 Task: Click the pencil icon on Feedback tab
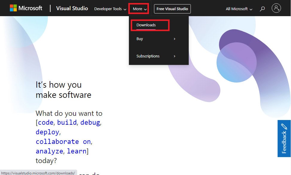(x=284, y=126)
